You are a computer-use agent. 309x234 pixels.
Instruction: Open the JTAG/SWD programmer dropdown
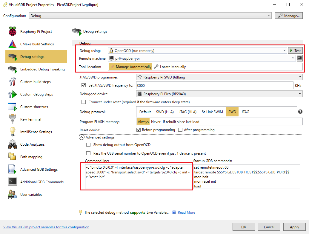point(219,77)
